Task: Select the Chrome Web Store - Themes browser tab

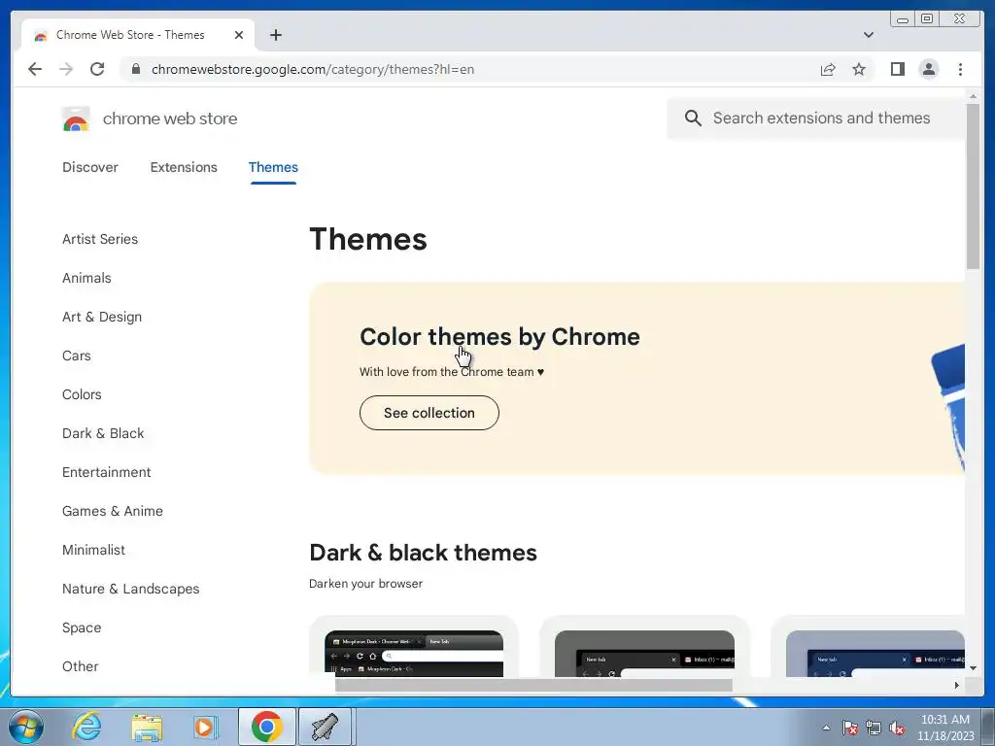Action: coord(138,35)
